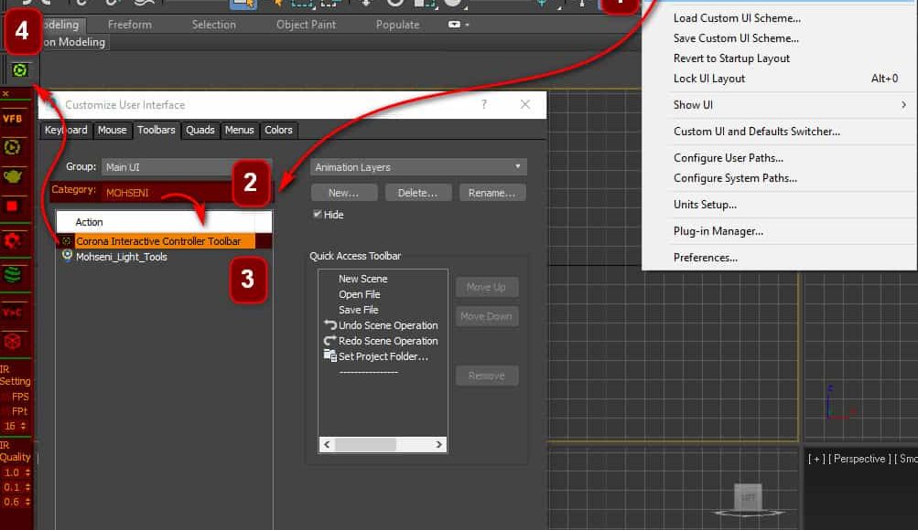Open the Colors tab
Viewport: 918px width, 530px height.
[278, 130]
